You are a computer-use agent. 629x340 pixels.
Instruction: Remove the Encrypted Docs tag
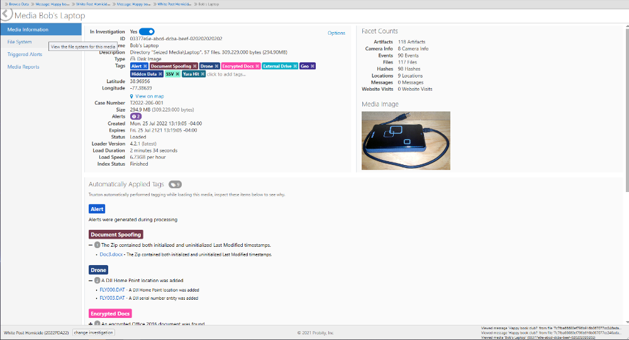pyautogui.click(x=257, y=66)
